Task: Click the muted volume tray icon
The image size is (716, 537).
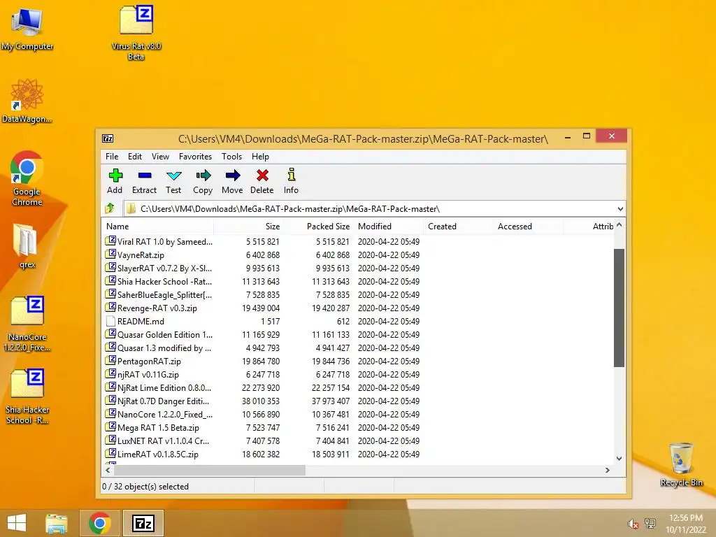Action: click(633, 524)
